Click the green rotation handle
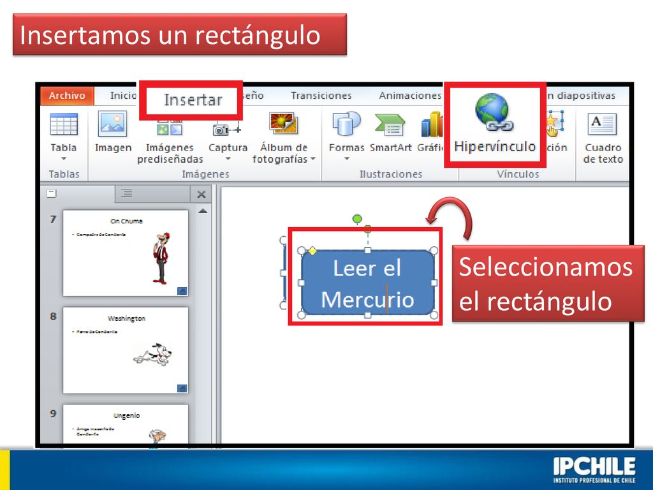This screenshot has height=490, width=653. (x=357, y=219)
